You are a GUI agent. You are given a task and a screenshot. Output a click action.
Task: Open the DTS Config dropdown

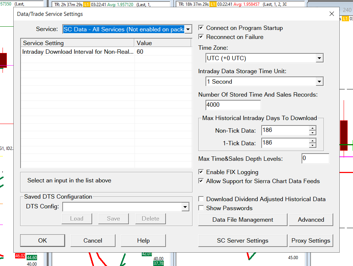coord(185,207)
